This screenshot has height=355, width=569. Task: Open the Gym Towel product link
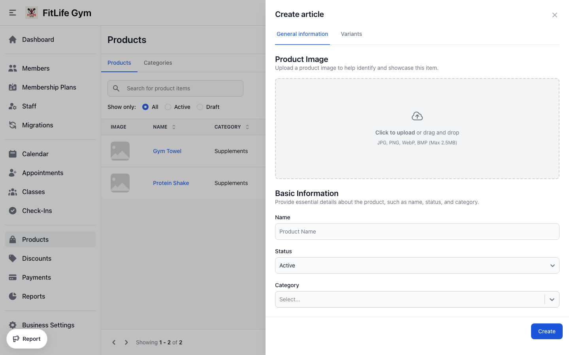[167, 151]
